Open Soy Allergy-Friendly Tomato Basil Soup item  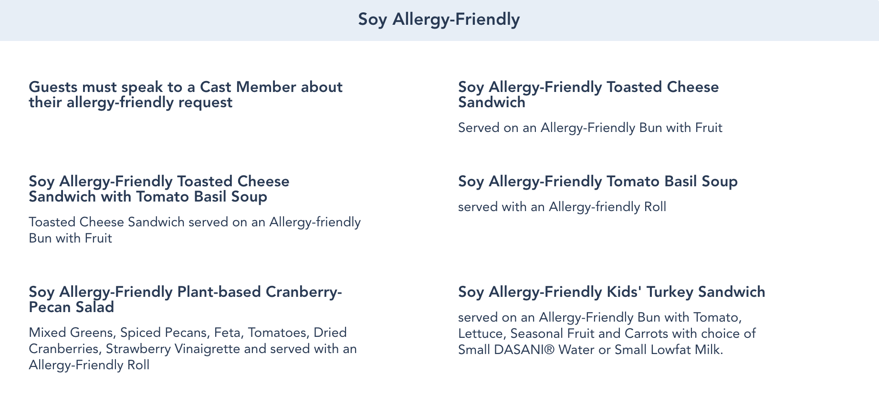597,182
